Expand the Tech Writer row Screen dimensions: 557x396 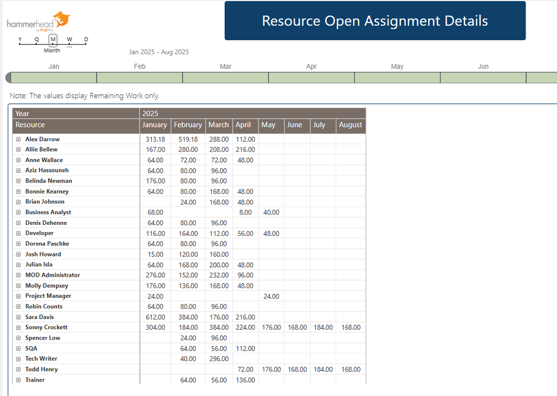[x=18, y=359]
